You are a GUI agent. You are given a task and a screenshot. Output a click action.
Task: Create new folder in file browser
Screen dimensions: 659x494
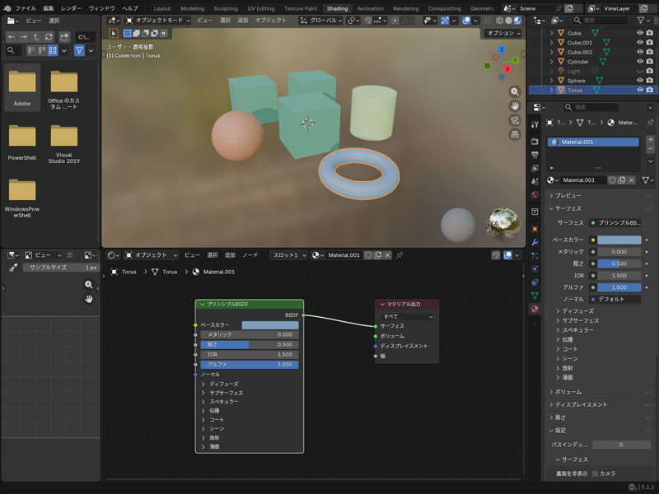click(x=64, y=37)
